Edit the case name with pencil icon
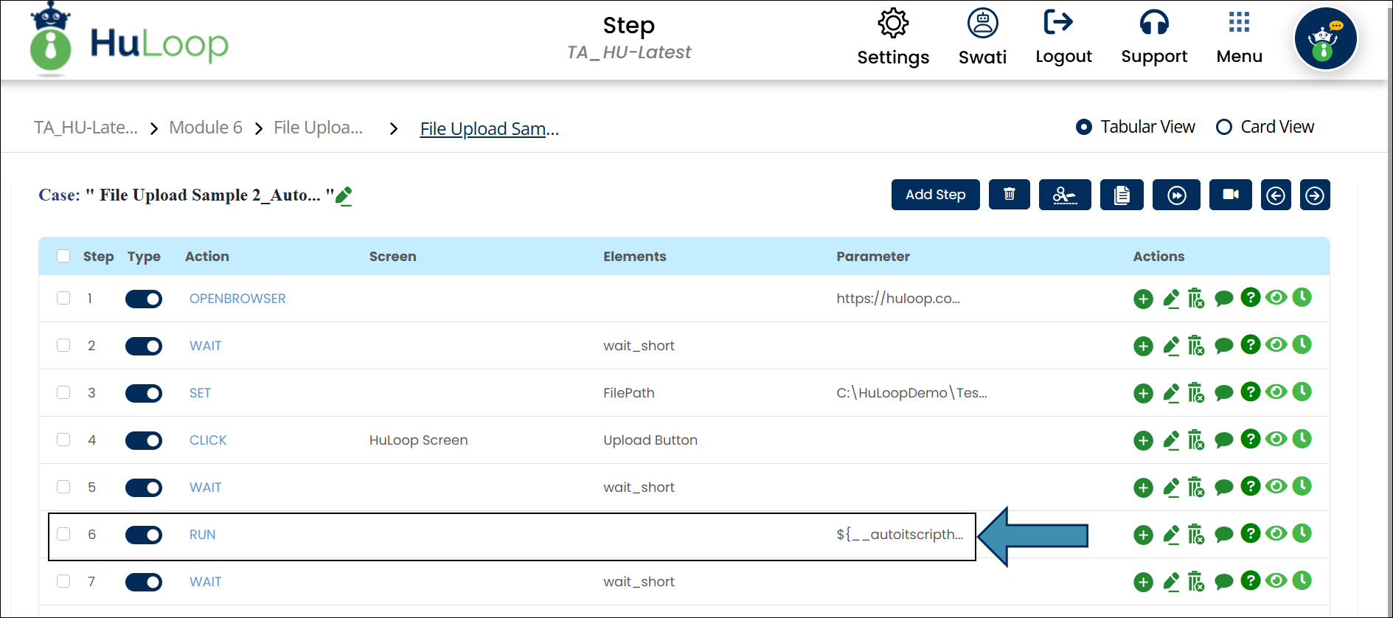This screenshot has width=1393, height=618. [344, 195]
